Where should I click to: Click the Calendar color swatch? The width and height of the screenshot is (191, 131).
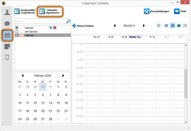point(21,35)
